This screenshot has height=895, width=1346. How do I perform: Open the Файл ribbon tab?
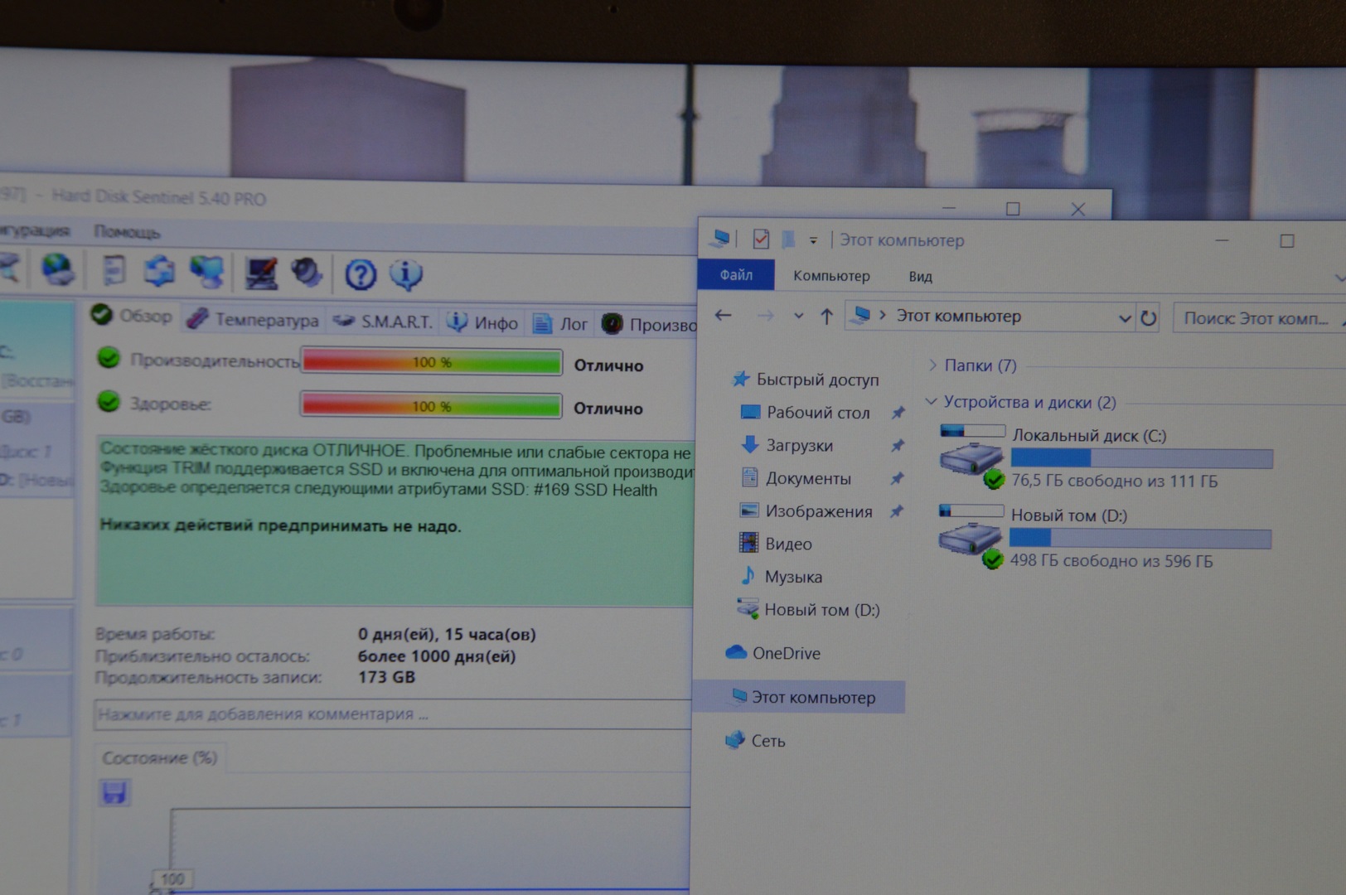(x=736, y=275)
